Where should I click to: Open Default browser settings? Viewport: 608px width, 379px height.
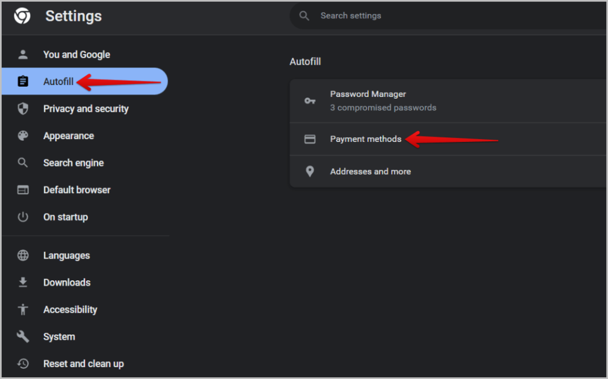[x=77, y=190]
